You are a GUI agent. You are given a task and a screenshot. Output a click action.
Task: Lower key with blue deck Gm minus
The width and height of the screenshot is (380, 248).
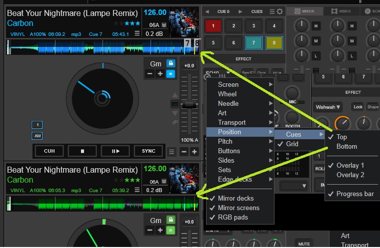[x=150, y=73]
